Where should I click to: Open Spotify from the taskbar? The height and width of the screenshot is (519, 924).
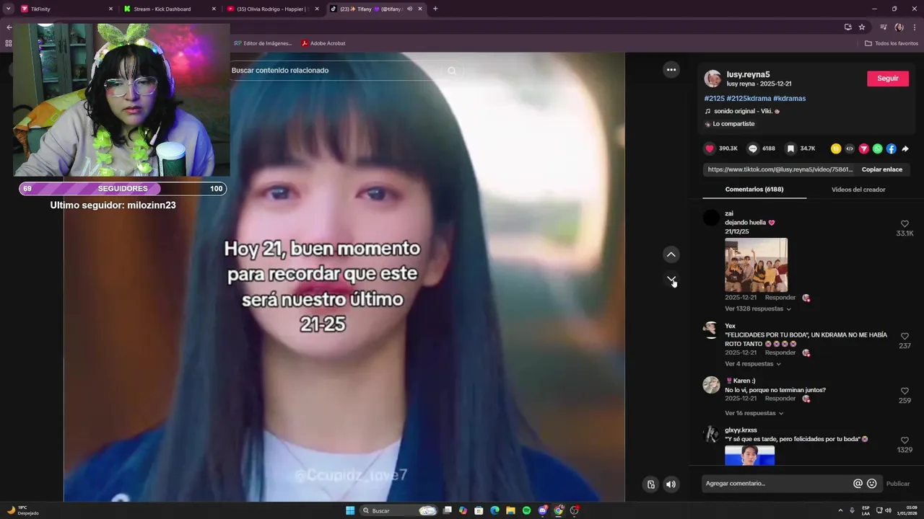(526, 510)
